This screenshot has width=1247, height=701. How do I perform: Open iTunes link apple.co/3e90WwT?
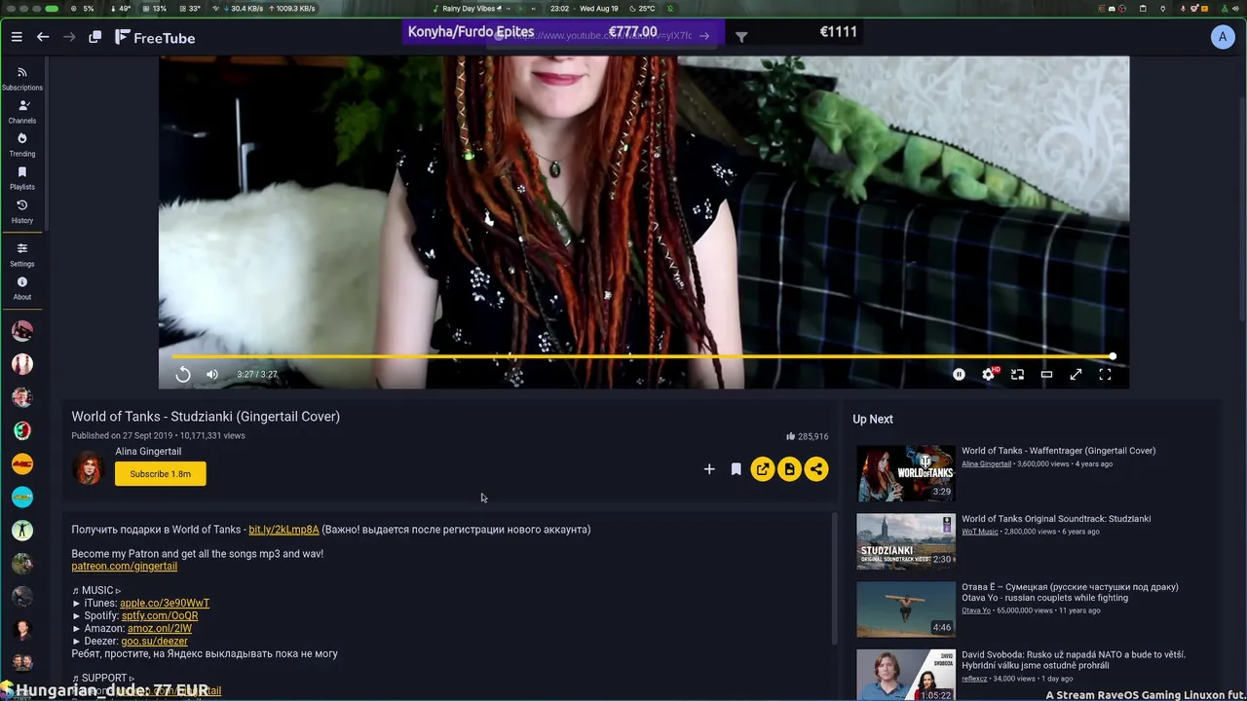tap(165, 604)
